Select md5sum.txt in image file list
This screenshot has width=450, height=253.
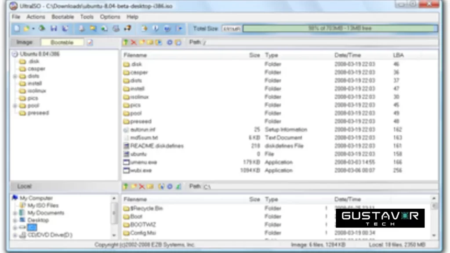pyautogui.click(x=144, y=138)
